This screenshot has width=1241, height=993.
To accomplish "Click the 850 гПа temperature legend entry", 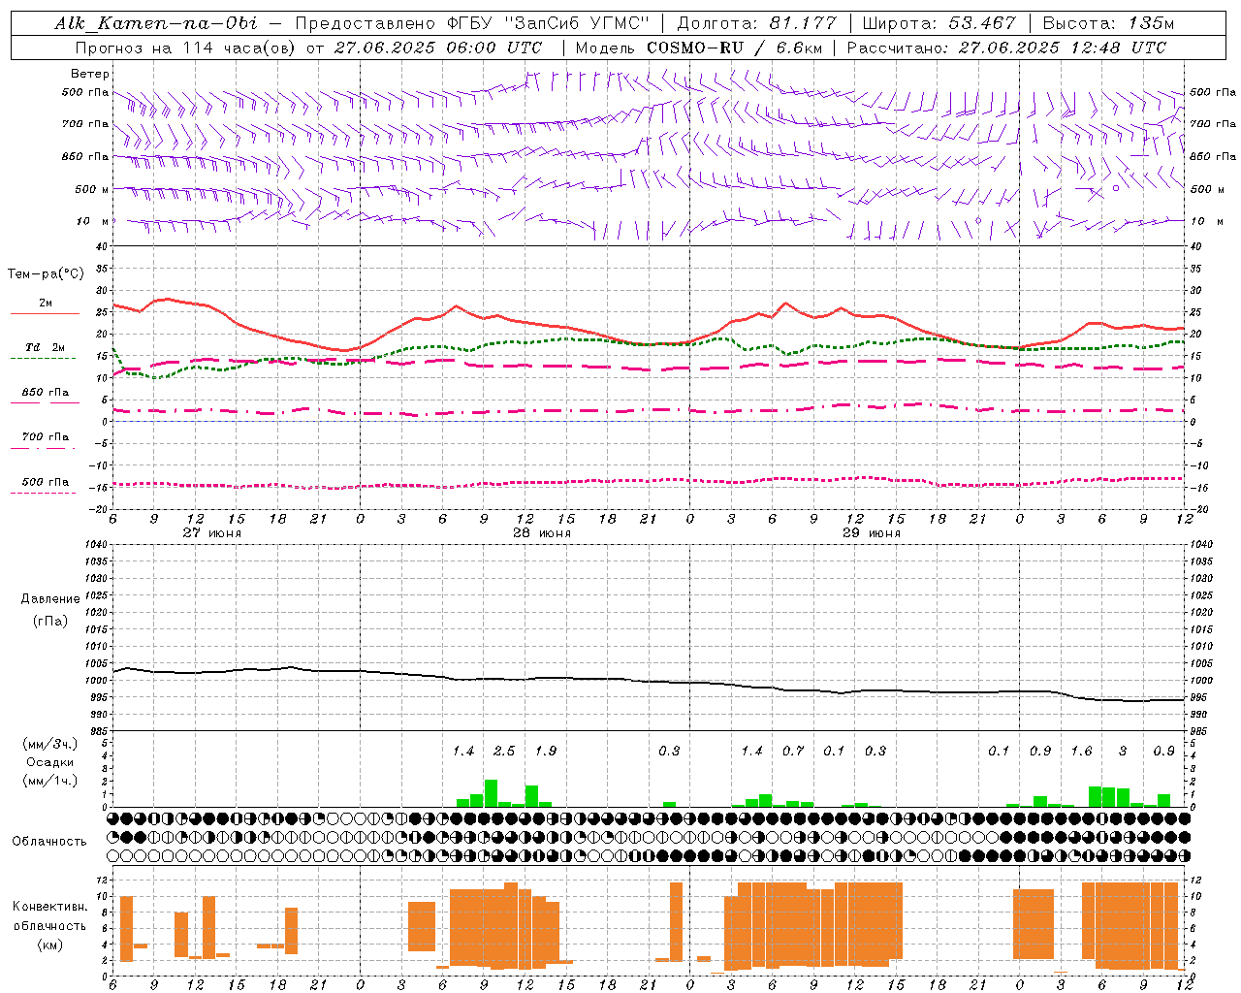I will [x=46, y=393].
